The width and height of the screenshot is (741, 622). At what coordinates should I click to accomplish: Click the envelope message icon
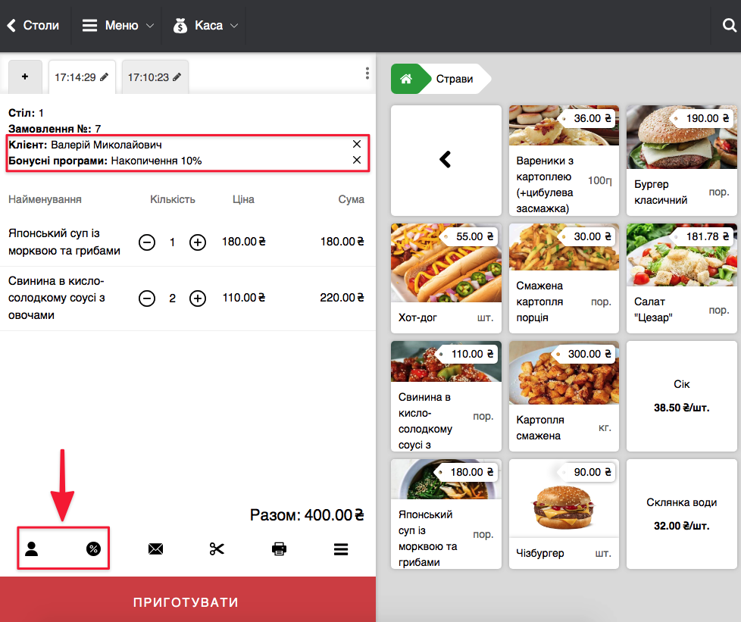tap(155, 549)
